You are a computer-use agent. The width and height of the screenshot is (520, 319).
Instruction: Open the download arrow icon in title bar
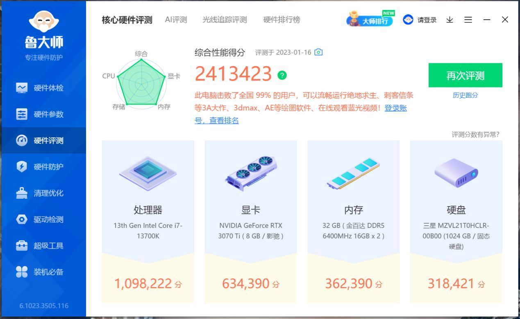(450, 20)
